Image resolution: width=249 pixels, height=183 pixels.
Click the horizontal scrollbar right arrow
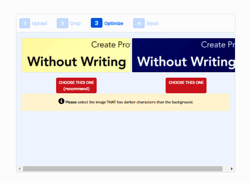point(232,169)
